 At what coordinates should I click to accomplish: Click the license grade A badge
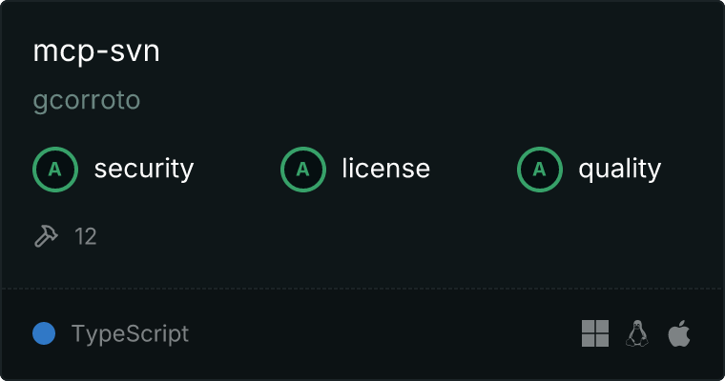click(x=303, y=170)
